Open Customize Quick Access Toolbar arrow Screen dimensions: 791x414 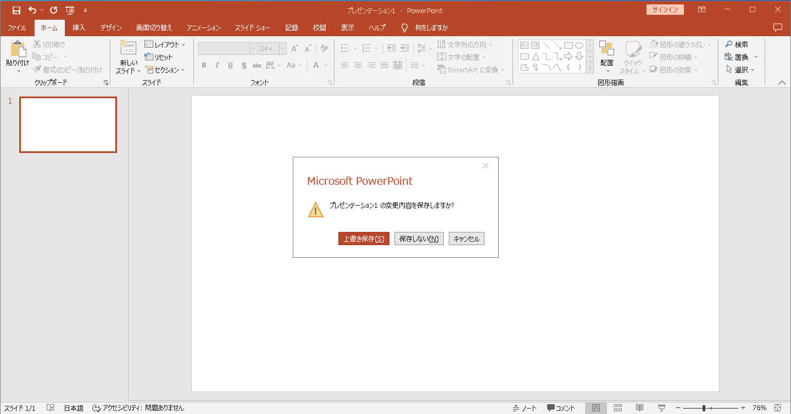85,10
